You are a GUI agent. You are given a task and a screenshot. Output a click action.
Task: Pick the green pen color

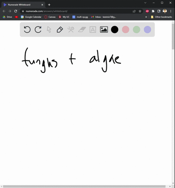136,30
